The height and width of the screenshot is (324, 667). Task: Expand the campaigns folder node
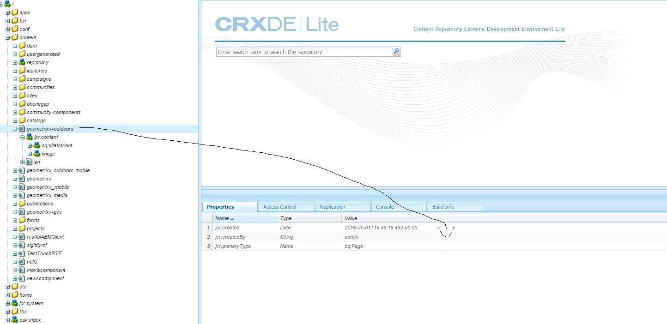click(15, 79)
